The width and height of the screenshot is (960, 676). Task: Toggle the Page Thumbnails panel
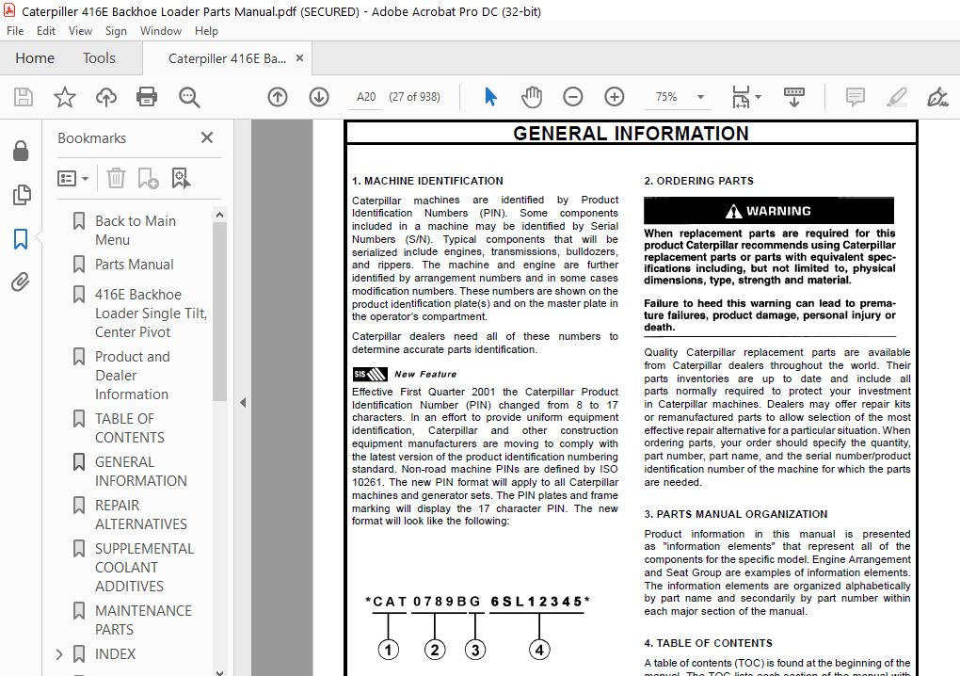pyautogui.click(x=21, y=195)
